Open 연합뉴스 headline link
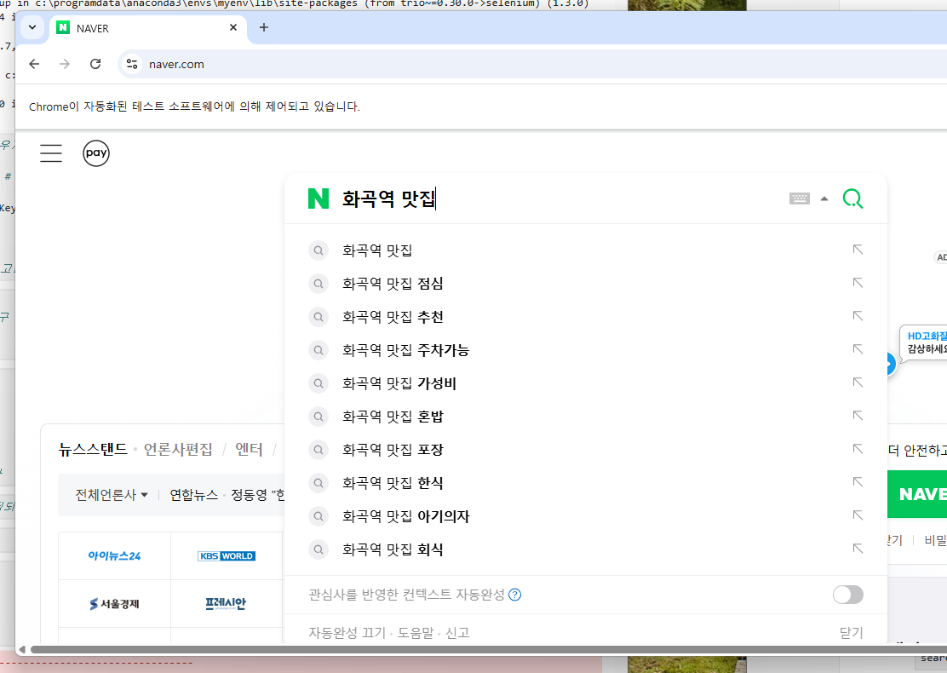Image resolution: width=947 pixels, height=673 pixels. (x=194, y=495)
